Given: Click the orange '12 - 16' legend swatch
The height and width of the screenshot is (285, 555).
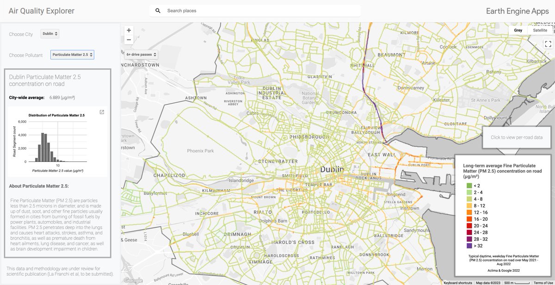Looking at the screenshot, I should click(x=469, y=212).
